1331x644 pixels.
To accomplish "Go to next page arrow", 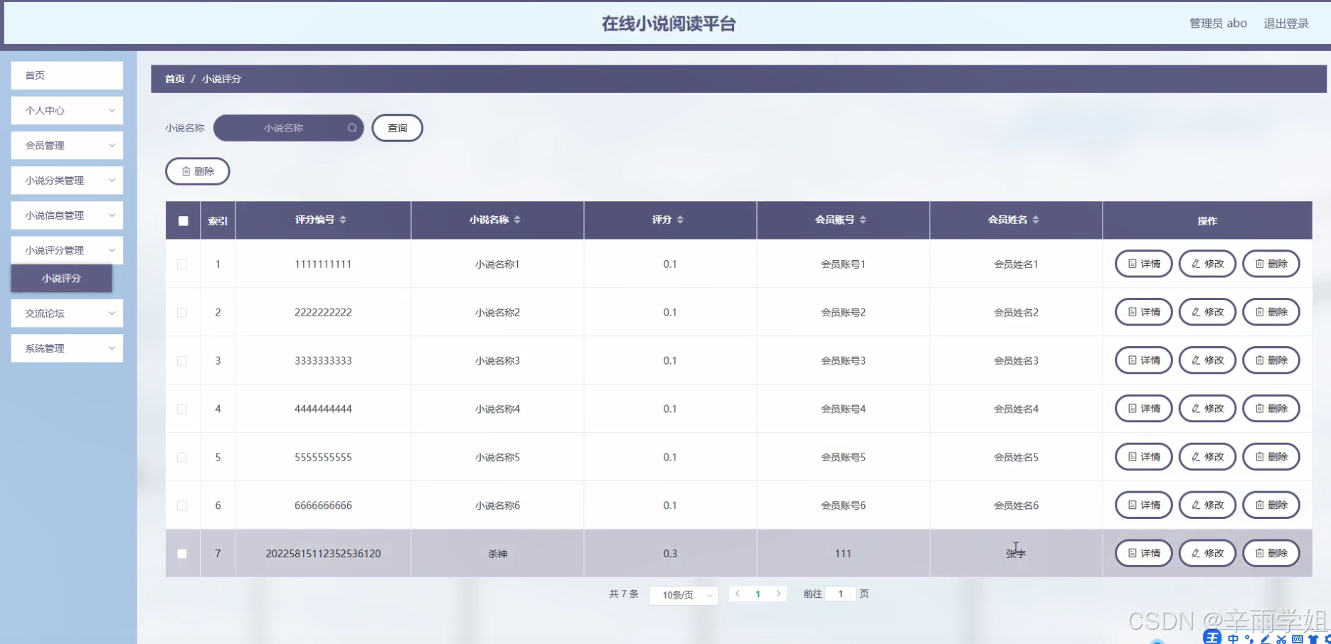I will click(x=778, y=594).
